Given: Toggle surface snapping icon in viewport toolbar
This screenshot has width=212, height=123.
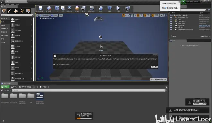Looking at the screenshot, I should [x=135, y=15].
